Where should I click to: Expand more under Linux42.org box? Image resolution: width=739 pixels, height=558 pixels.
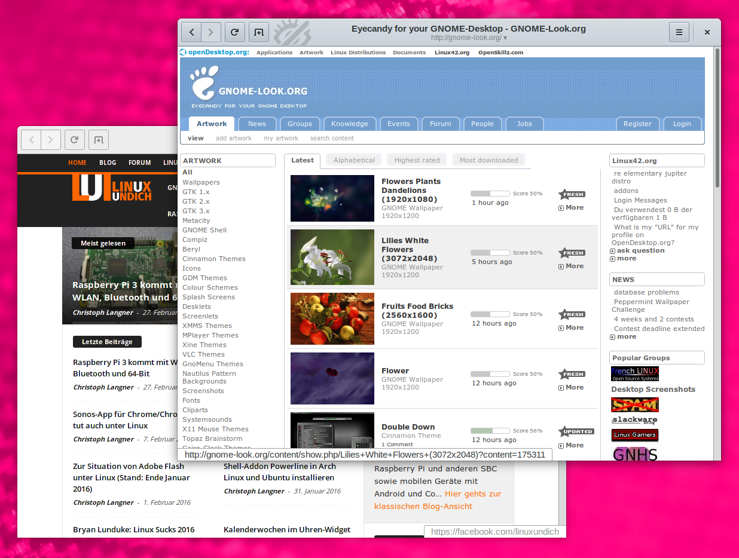pyautogui.click(x=623, y=259)
